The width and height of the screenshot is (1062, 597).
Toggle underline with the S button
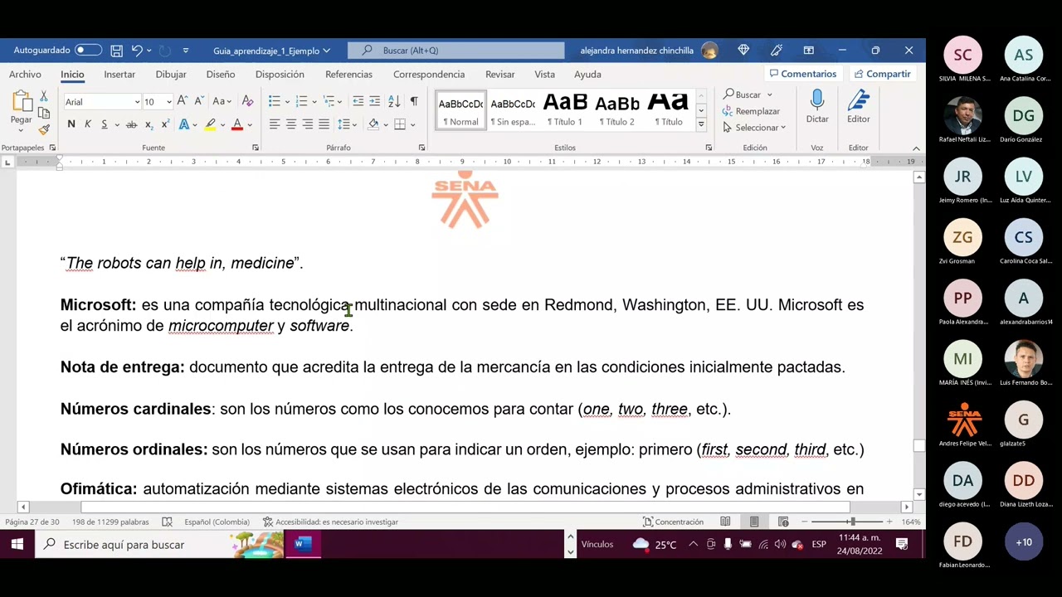(104, 124)
